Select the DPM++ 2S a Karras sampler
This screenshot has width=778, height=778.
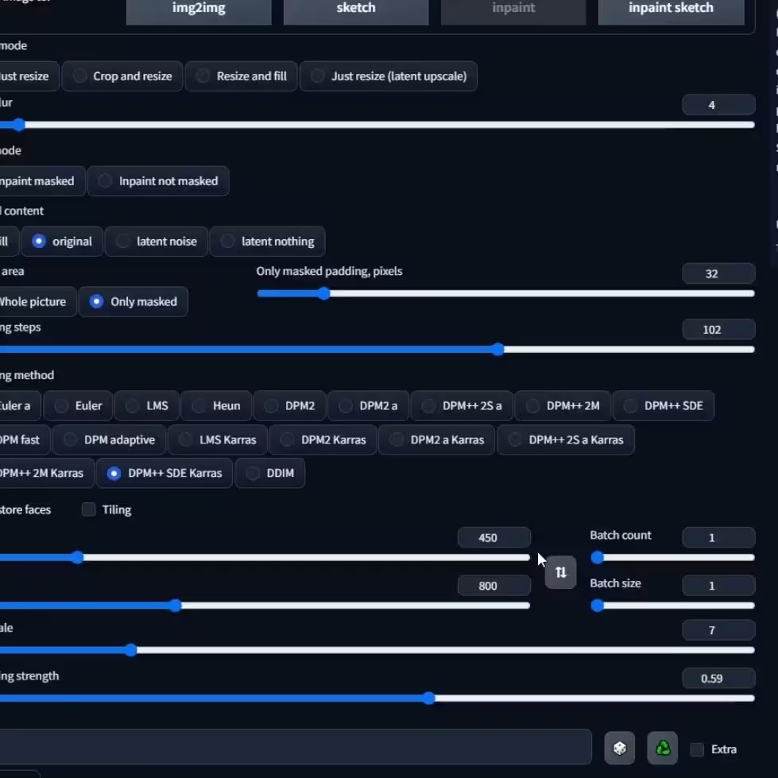566,440
